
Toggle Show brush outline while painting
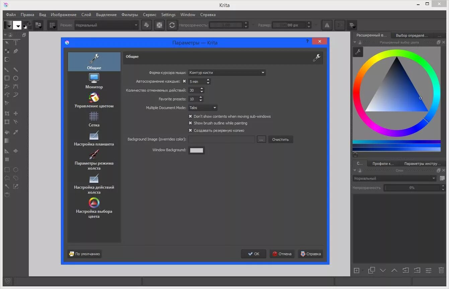point(191,123)
